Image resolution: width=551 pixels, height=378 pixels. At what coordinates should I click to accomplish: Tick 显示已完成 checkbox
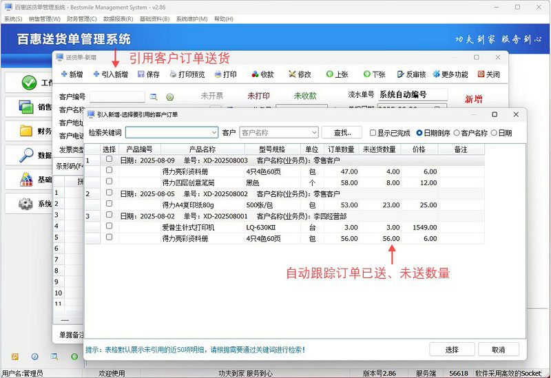[x=373, y=132]
